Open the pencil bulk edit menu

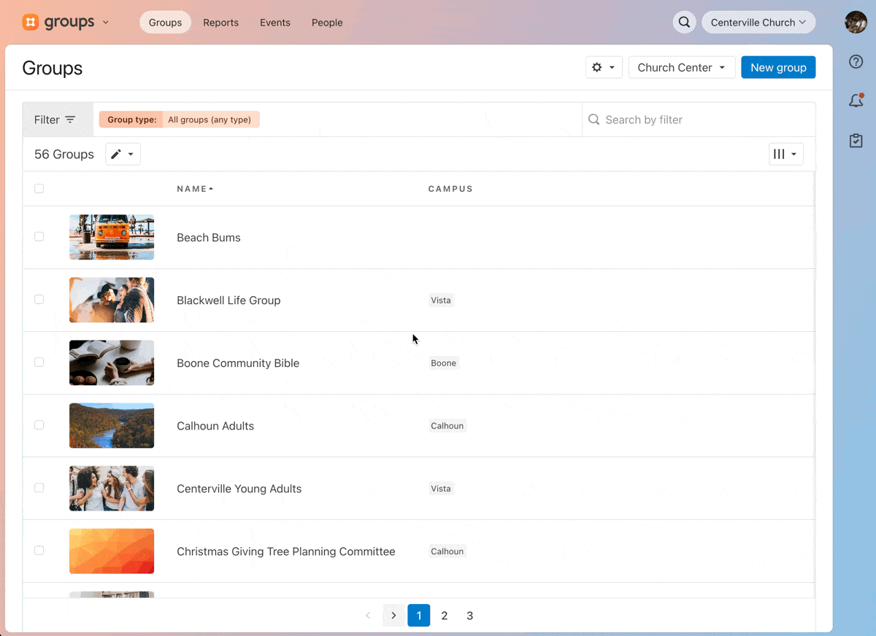(x=123, y=154)
